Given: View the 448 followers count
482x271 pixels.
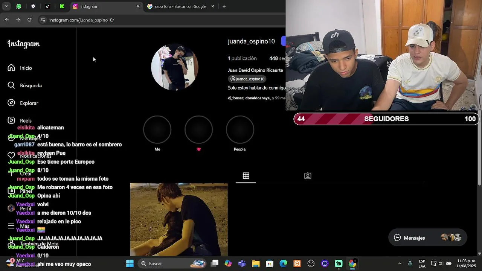Looking at the screenshot, I should (278, 58).
